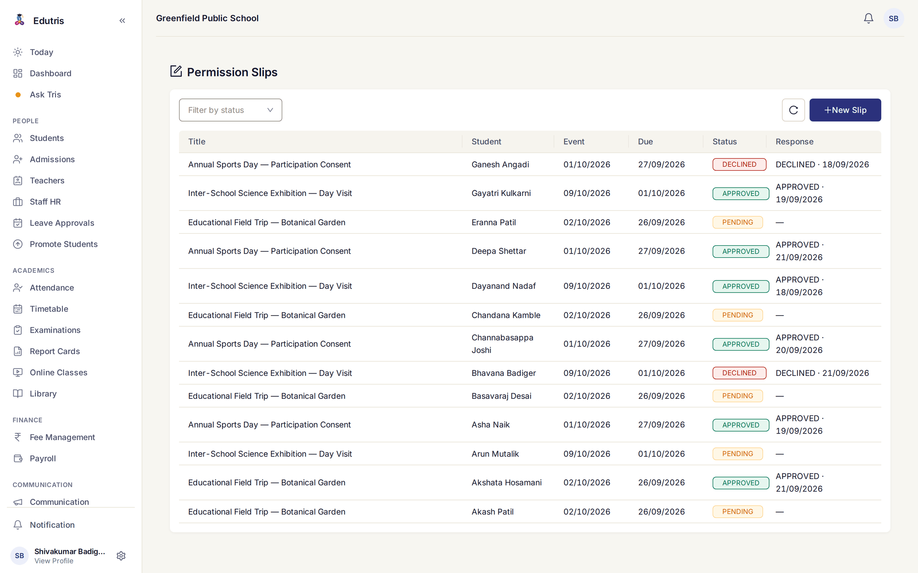Click the Promote Students arrow icon
The width and height of the screenshot is (918, 573).
pyautogui.click(x=18, y=244)
